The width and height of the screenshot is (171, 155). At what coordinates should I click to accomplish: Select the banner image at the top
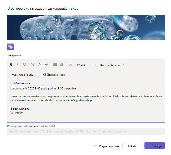point(86,28)
